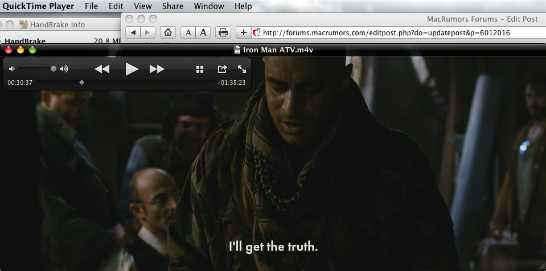Increase text size with large A button
The width and height of the screenshot is (546, 271).
[203, 33]
